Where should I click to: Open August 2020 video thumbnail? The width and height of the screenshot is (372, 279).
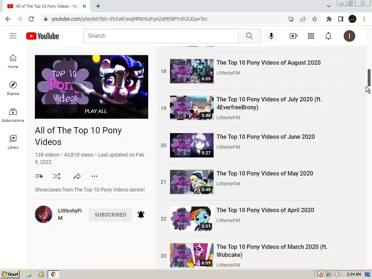coord(192,71)
